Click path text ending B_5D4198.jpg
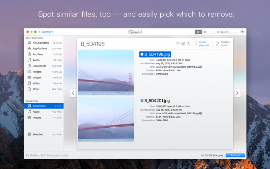The image size is (270, 169). click(178, 67)
